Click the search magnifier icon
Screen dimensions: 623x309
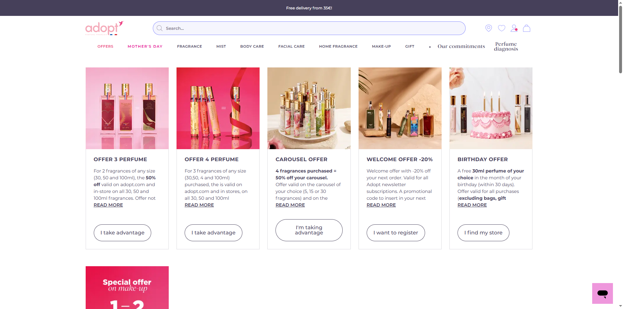[159, 28]
